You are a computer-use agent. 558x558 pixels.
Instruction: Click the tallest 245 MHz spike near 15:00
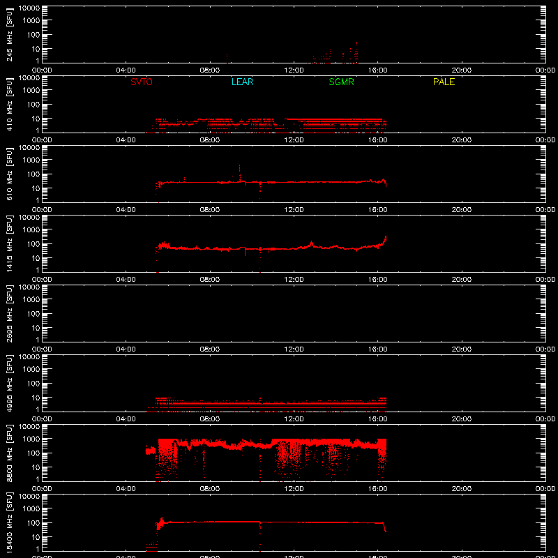356,52
